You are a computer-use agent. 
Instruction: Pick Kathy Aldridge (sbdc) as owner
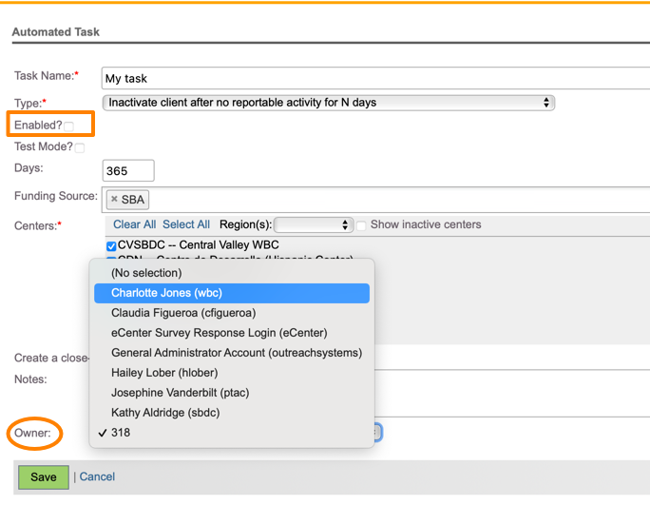[167, 413]
